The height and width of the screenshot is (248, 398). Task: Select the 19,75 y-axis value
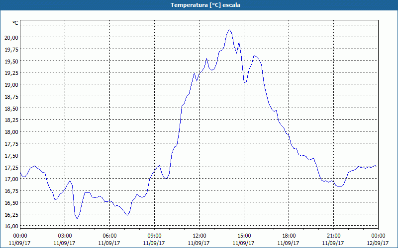click(11, 49)
